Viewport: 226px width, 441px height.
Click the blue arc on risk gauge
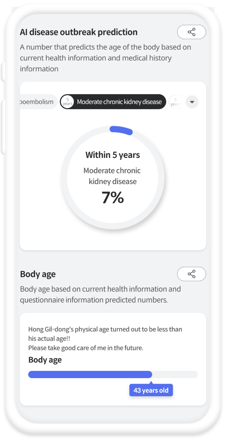click(121, 130)
